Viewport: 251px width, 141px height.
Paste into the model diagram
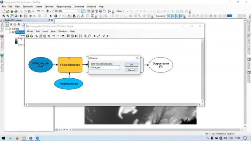pos(44,36)
